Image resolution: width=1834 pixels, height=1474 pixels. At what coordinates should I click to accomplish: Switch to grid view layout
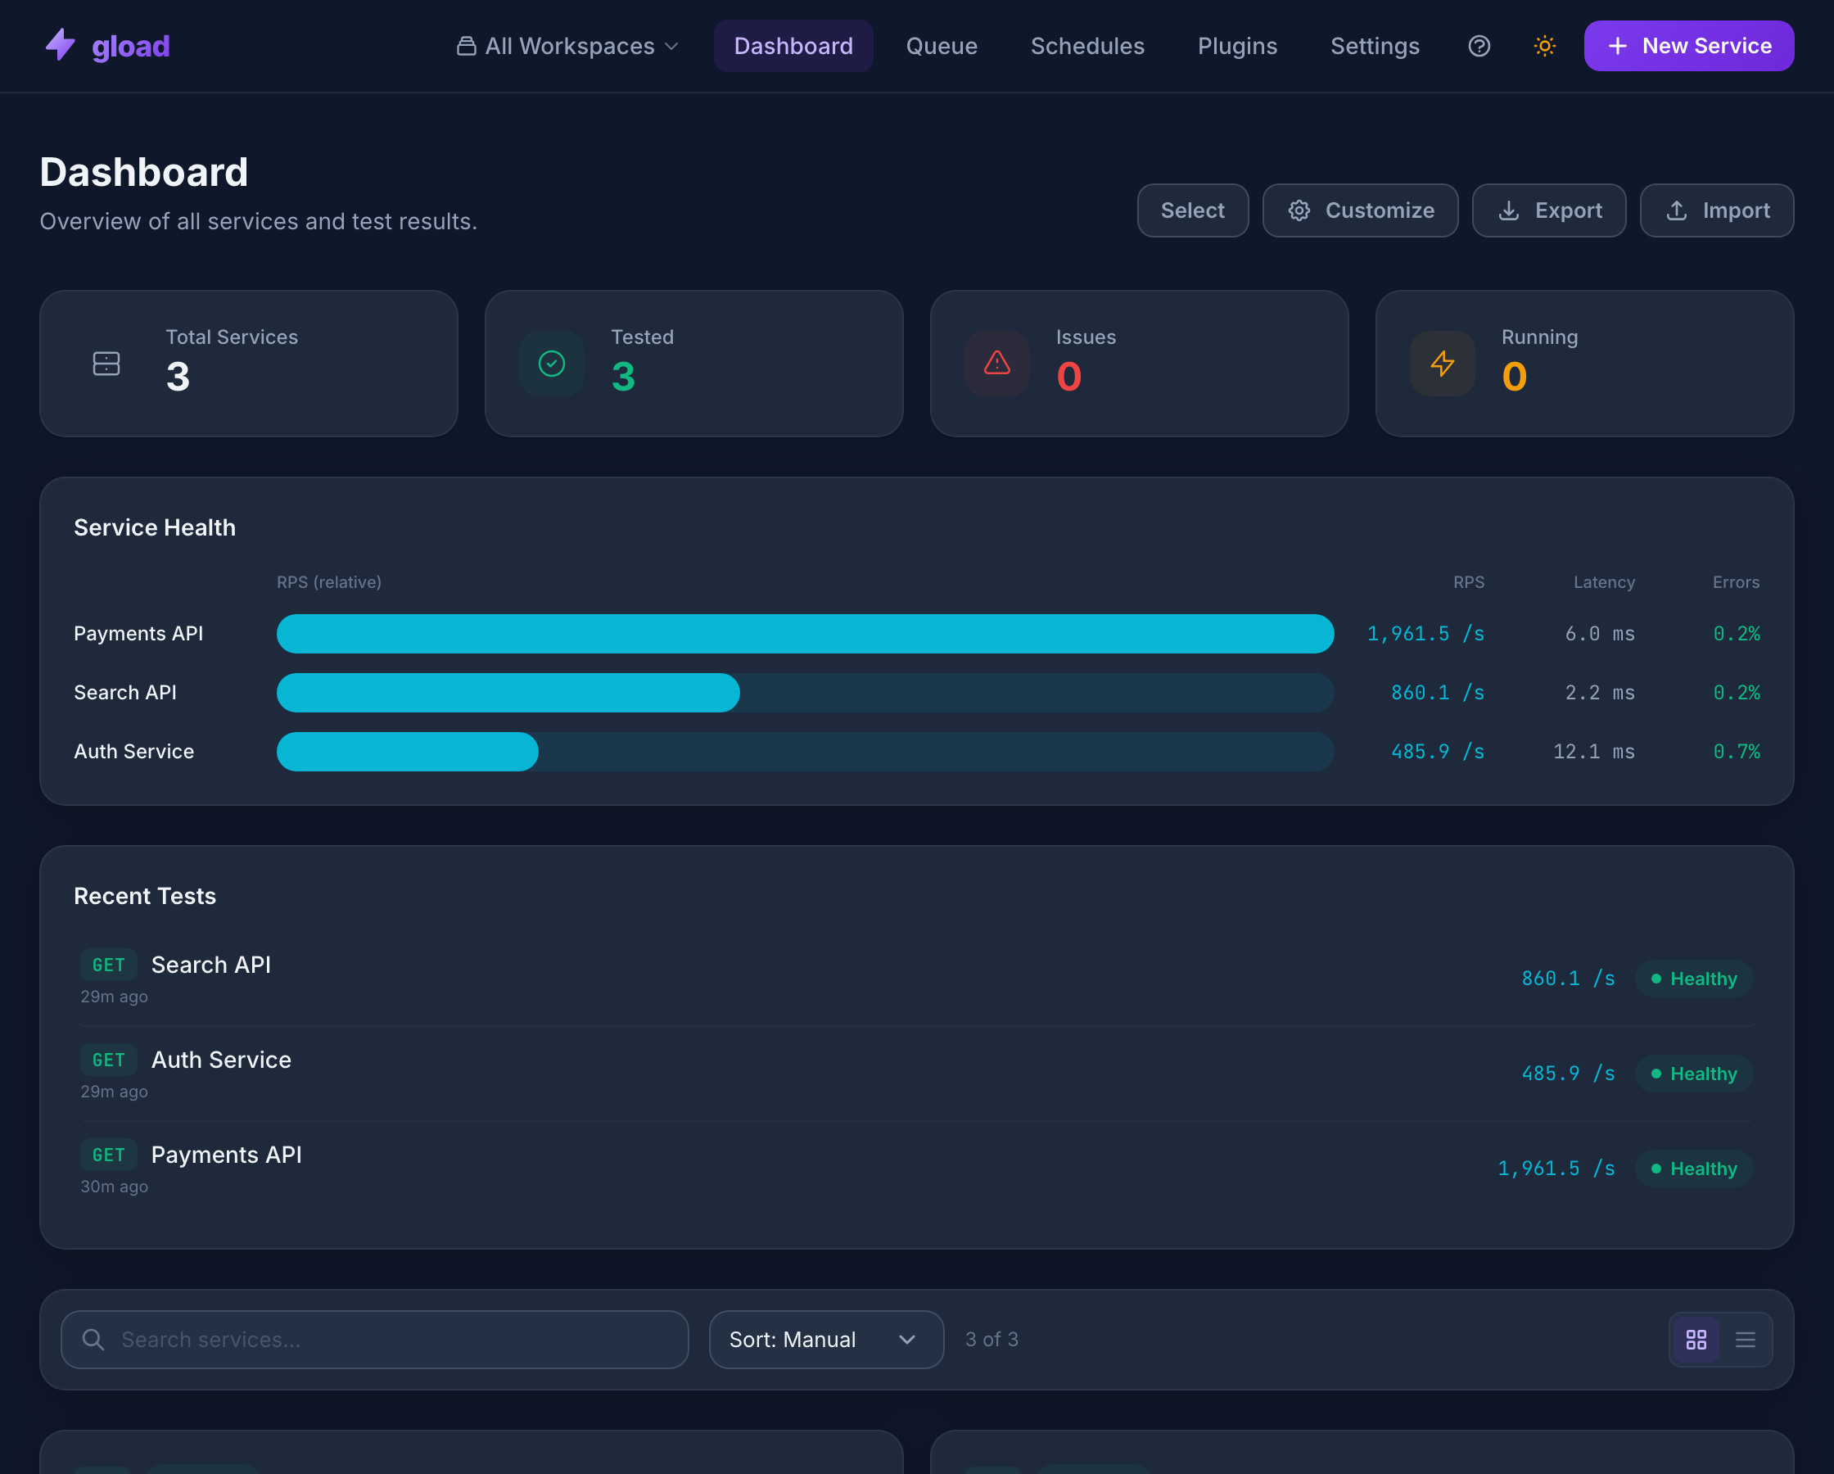1696,1340
